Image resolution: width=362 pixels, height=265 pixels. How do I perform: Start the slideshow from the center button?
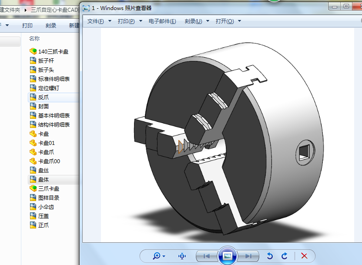228,256
